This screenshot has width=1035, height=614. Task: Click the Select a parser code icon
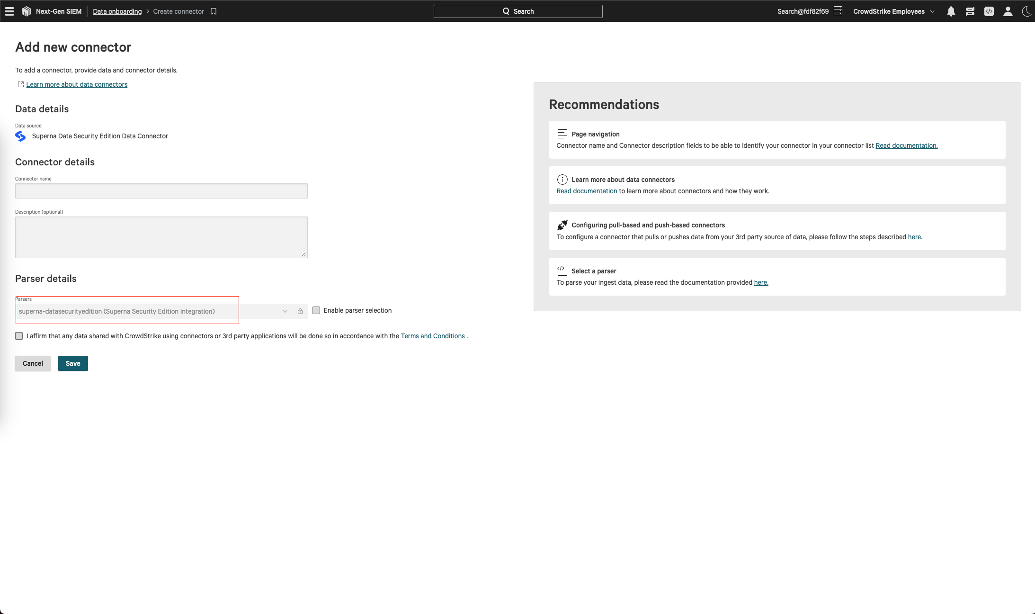pos(562,271)
